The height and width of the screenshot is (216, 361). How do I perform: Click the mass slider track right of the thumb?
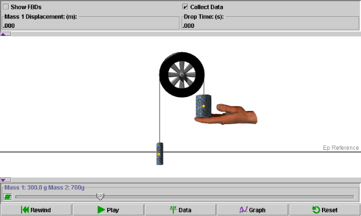pos(229,197)
